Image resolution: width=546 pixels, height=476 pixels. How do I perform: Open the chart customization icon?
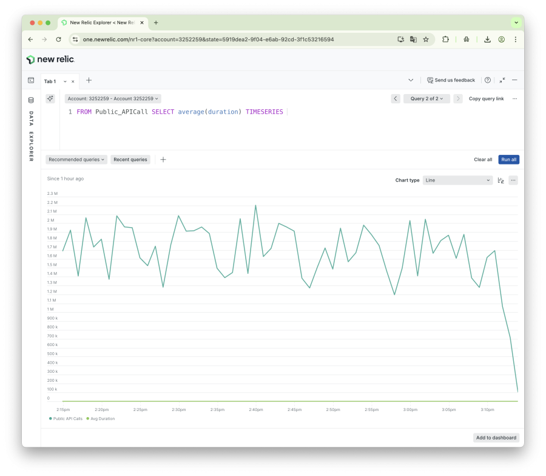pos(500,180)
